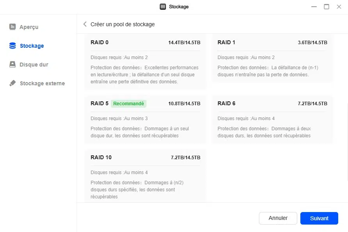Click the Stockage database icon in sidebar
This screenshot has width=348, height=232.
[12, 46]
